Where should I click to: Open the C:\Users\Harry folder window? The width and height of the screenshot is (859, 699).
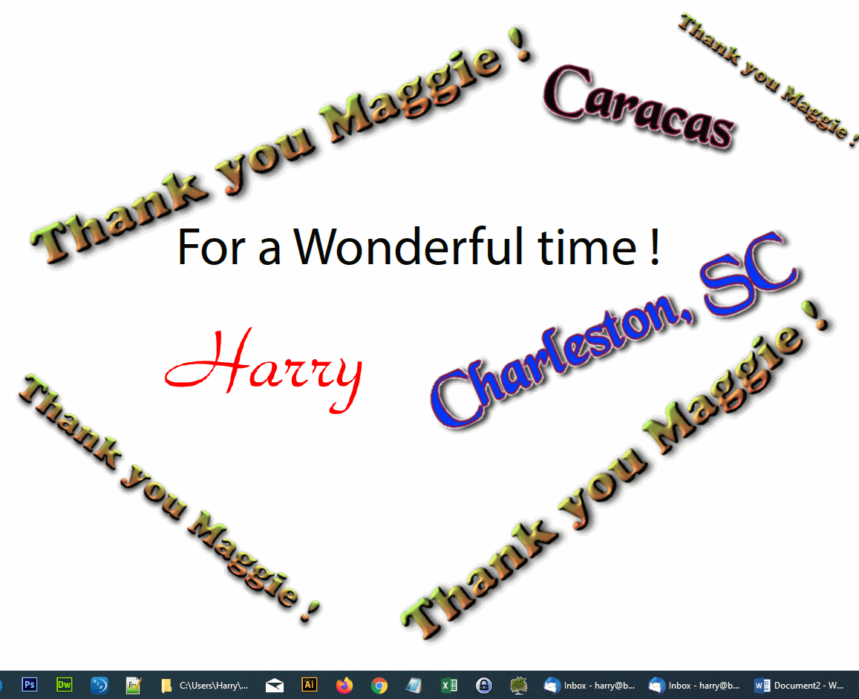205,685
